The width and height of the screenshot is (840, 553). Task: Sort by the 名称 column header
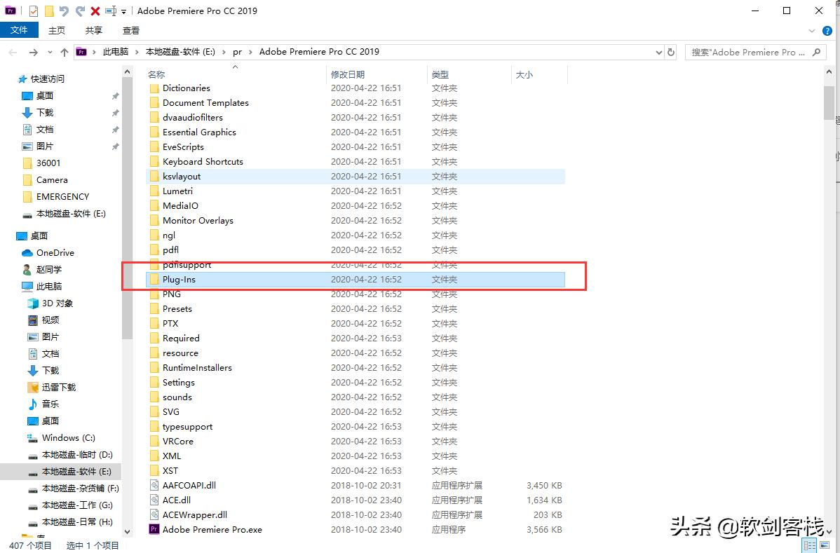pos(156,74)
